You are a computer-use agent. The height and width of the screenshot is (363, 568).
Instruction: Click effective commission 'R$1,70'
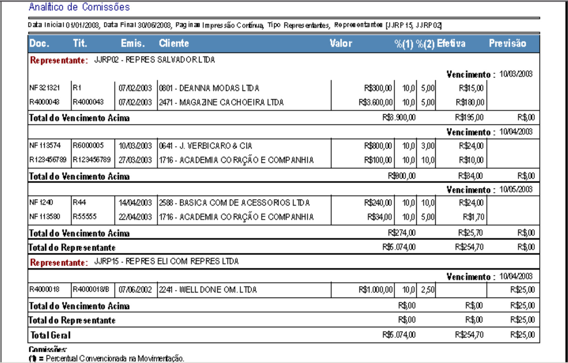pyautogui.click(x=473, y=217)
